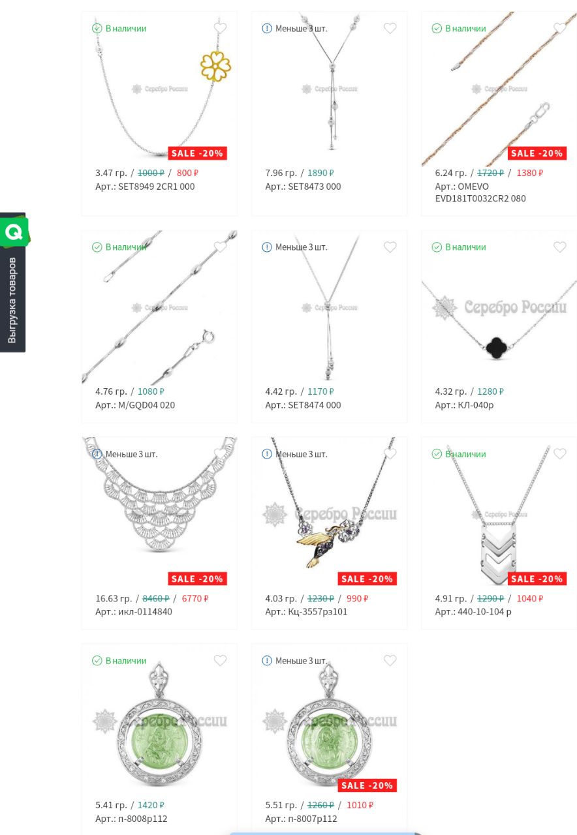Add hummingbird necklace Кц-3557рз101 to favorites
577x835 pixels.
coord(390,453)
